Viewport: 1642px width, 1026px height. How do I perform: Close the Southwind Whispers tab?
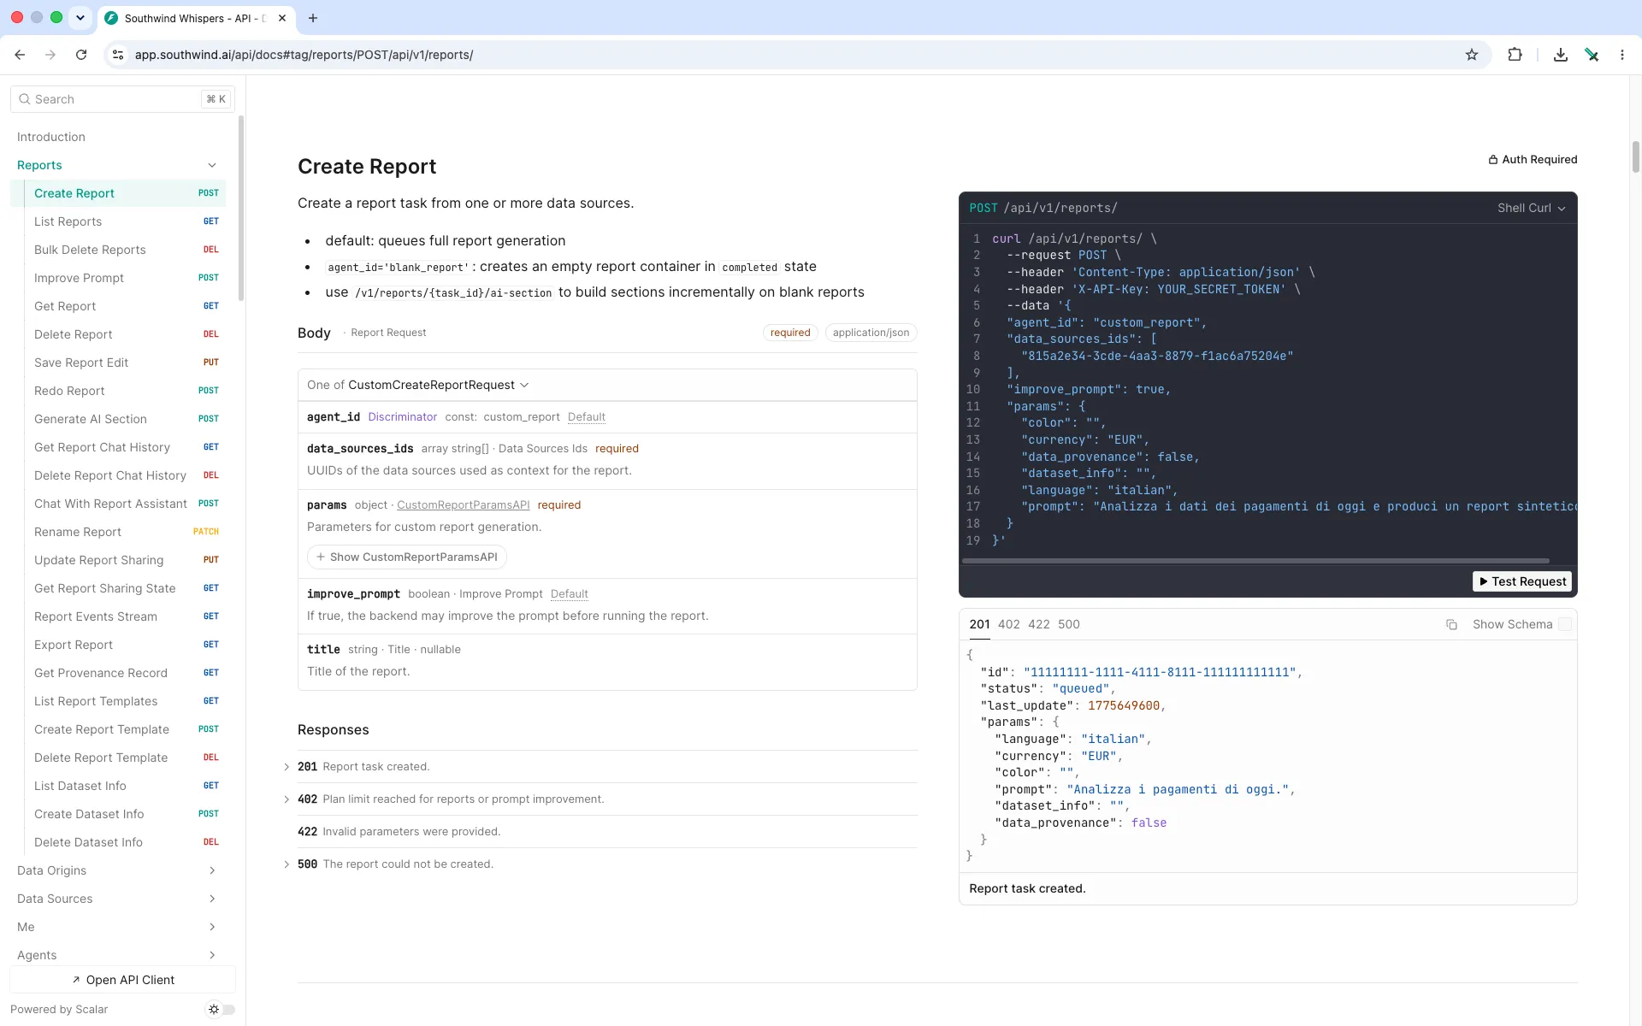tap(282, 18)
